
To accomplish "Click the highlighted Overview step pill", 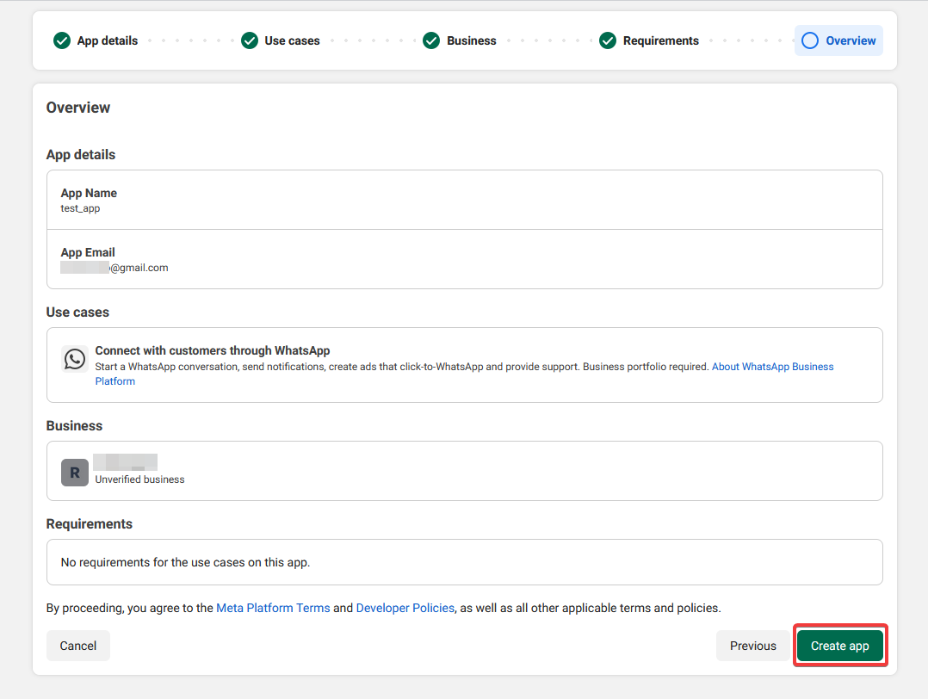I will 838,40.
